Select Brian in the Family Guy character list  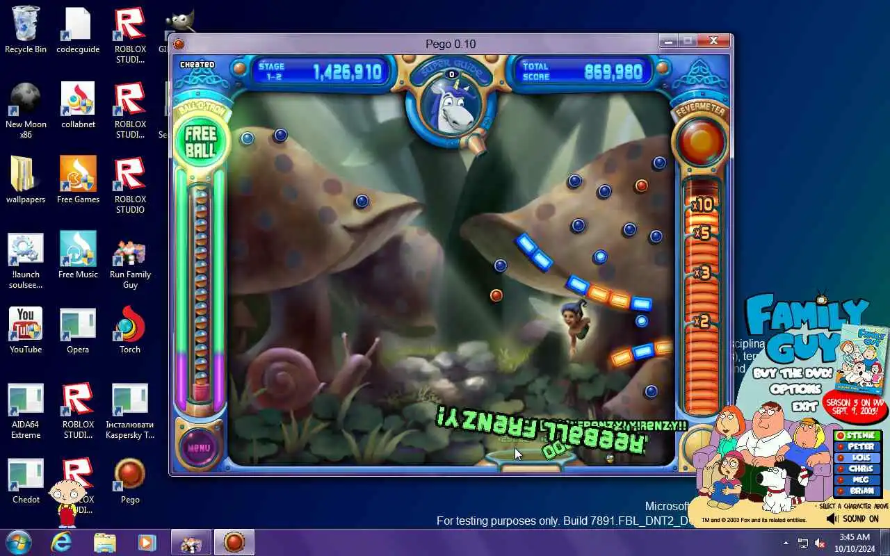pyautogui.click(x=857, y=491)
